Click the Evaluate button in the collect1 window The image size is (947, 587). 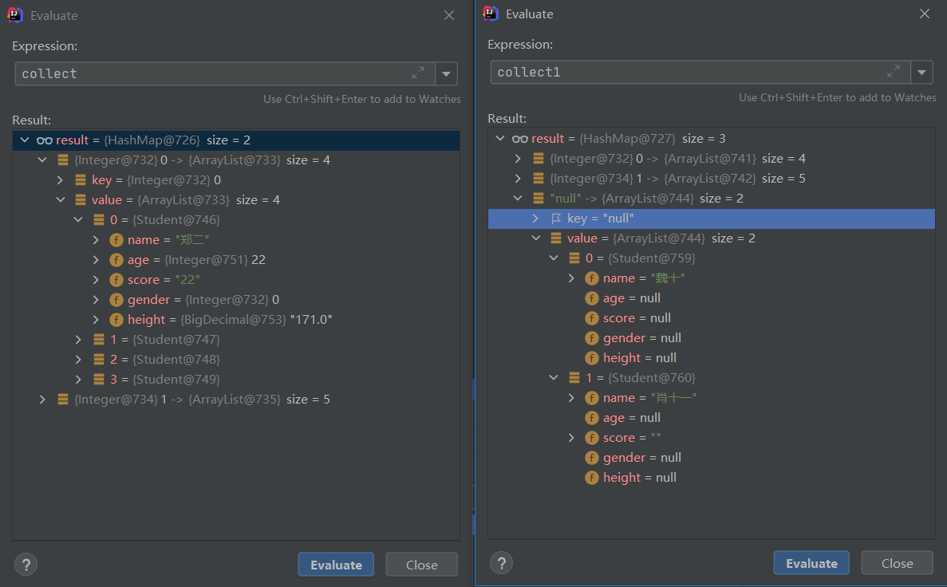[x=811, y=563]
